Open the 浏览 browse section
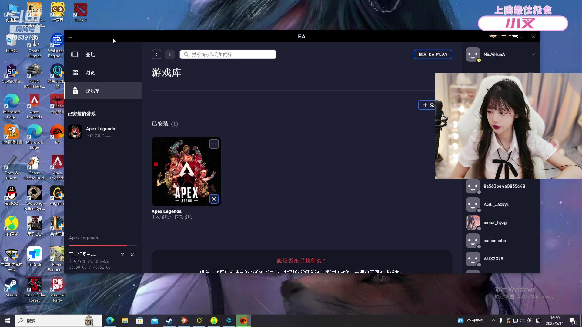 103,73
